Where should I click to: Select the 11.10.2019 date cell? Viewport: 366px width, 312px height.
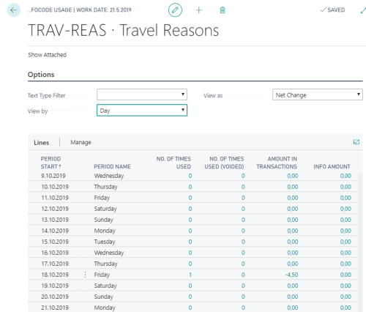pyautogui.click(x=55, y=198)
